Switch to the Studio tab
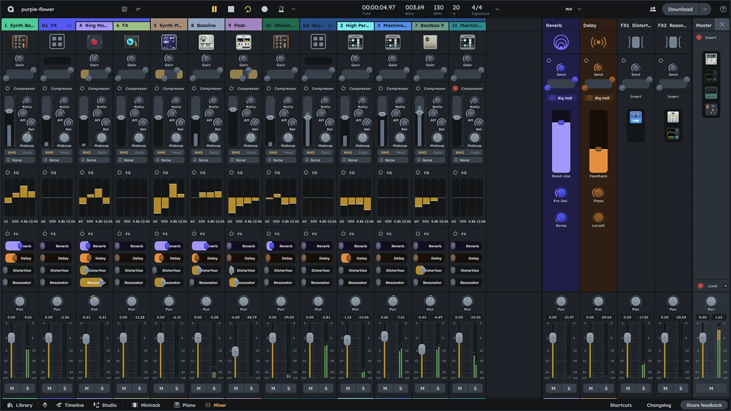 105,405
